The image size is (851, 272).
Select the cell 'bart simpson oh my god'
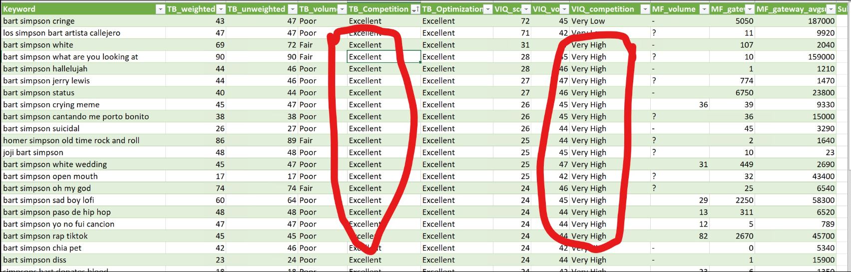(83, 189)
